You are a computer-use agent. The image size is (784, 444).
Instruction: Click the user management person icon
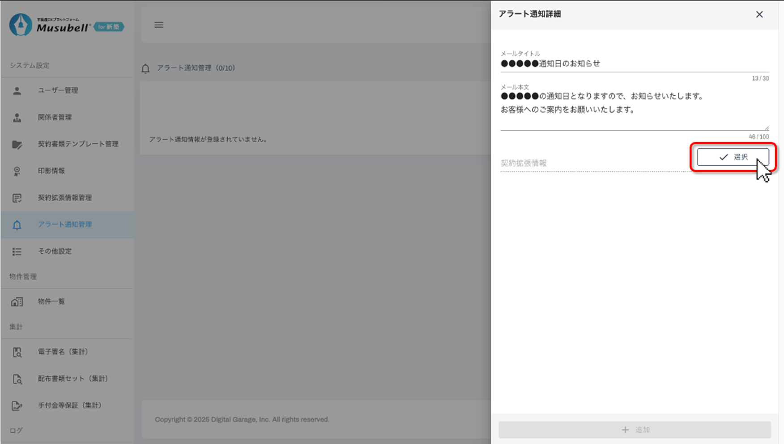tap(17, 91)
